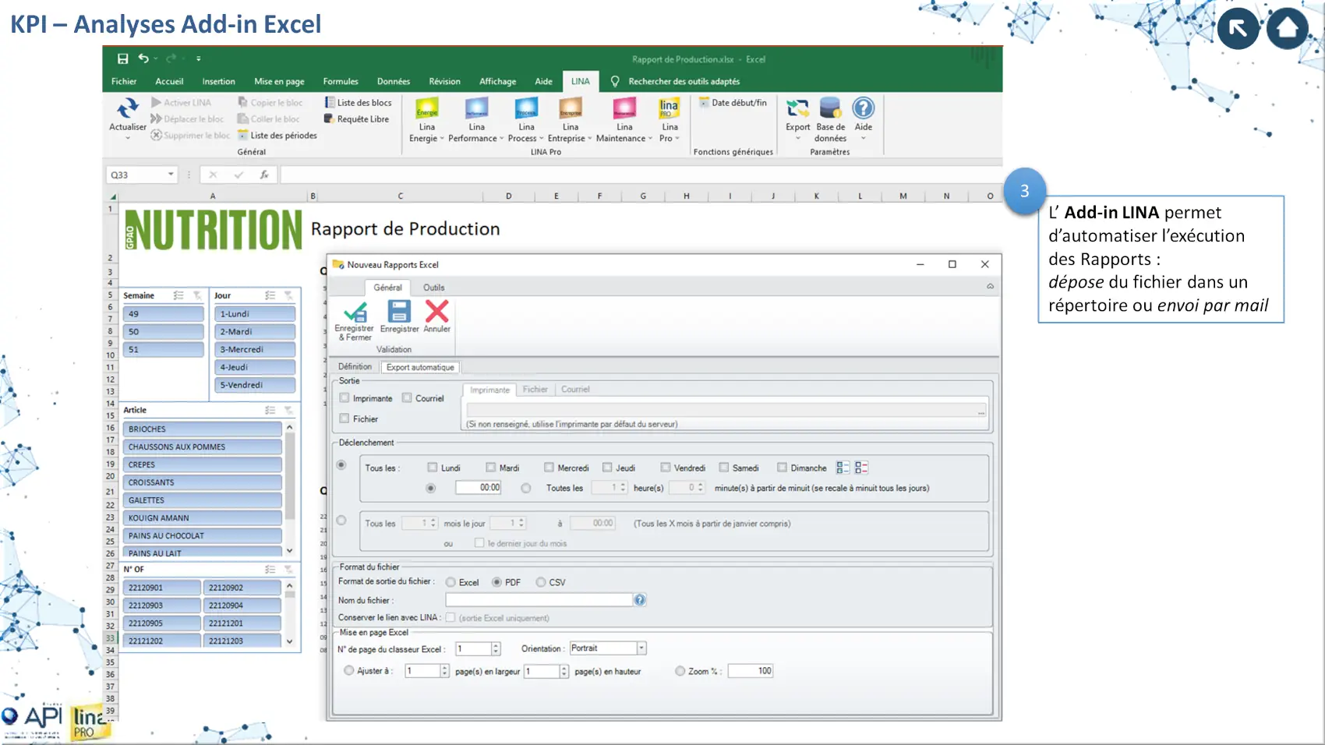Click Enregistrer & Fermer icon

(x=355, y=312)
